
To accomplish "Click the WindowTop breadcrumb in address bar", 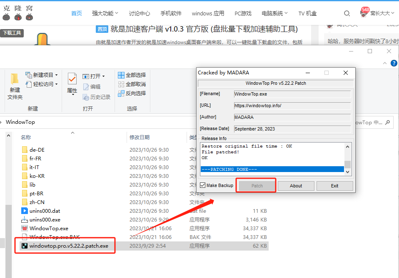I will pyautogui.click(x=20, y=122).
